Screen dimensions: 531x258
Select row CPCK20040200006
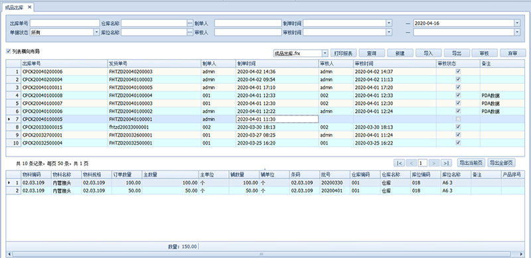[x=265, y=72]
